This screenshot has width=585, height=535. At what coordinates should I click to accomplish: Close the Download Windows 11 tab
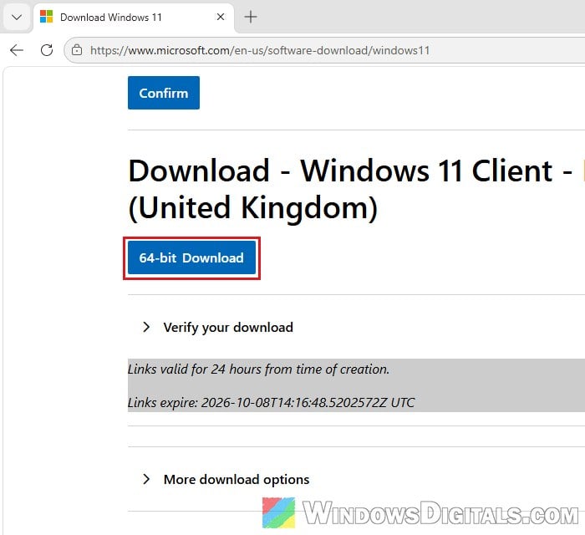coord(221,17)
